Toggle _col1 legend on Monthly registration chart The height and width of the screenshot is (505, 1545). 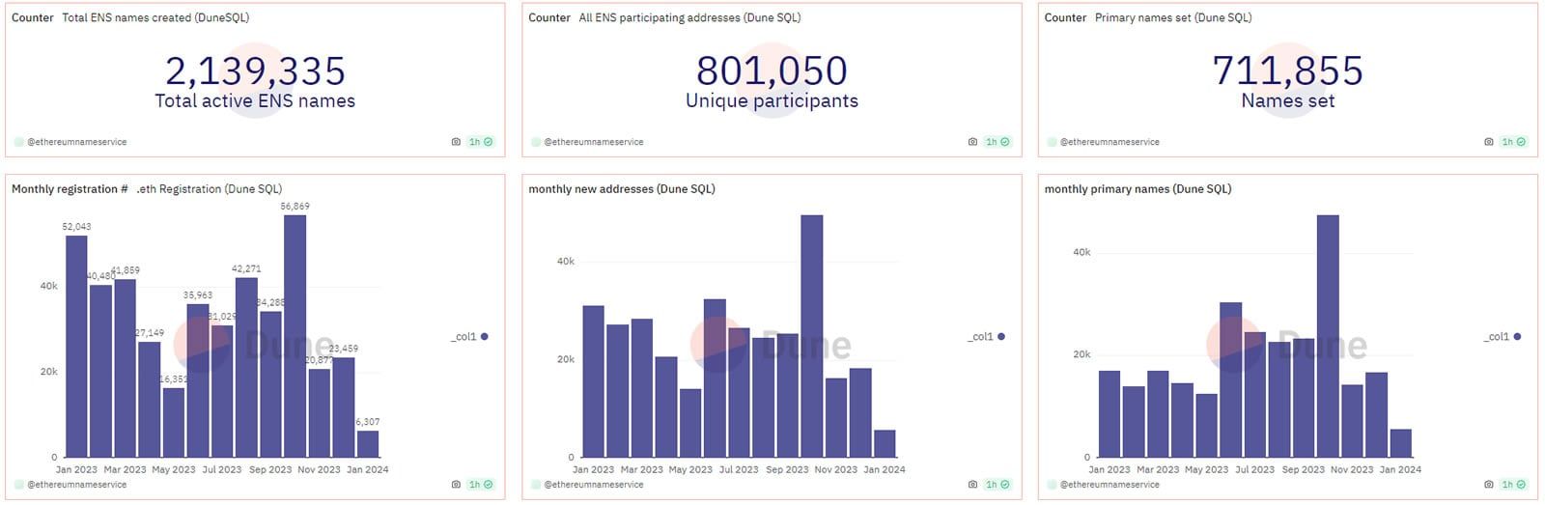click(x=469, y=337)
